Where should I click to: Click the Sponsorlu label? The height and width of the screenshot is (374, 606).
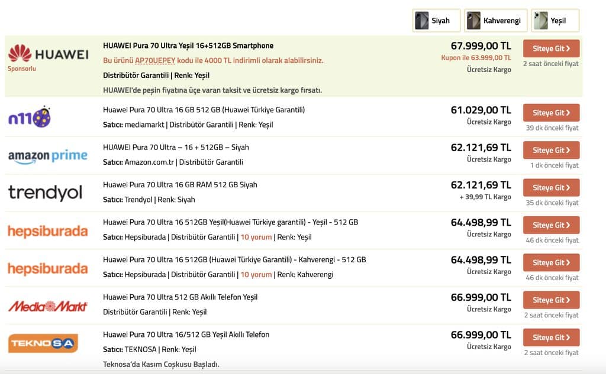[22, 69]
